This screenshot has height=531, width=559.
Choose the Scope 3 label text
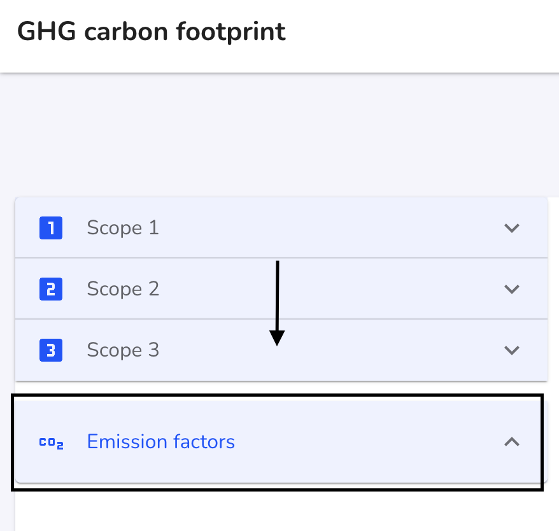point(123,350)
